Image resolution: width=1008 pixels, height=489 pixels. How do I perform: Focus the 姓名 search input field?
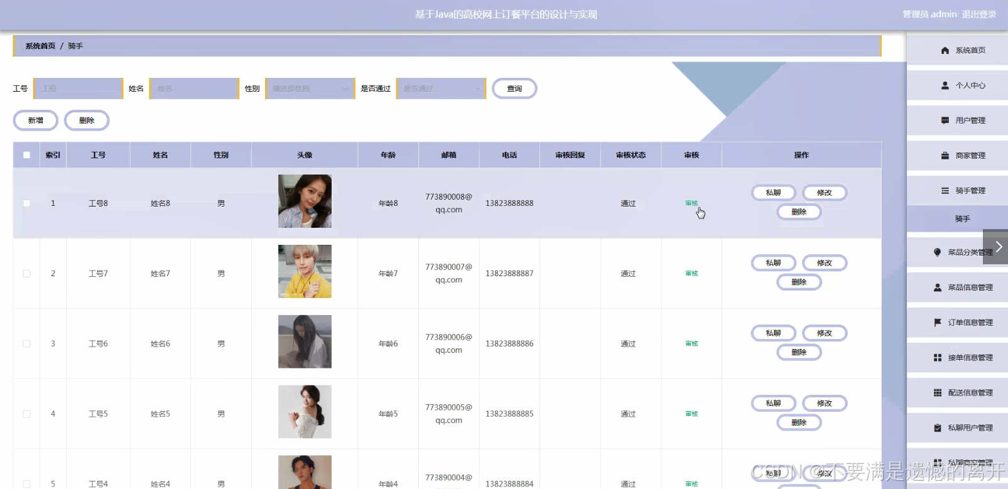[x=194, y=89]
